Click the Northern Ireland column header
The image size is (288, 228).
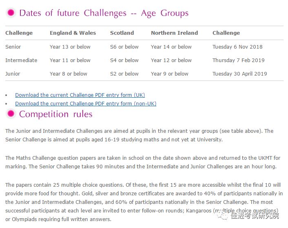(175, 33)
